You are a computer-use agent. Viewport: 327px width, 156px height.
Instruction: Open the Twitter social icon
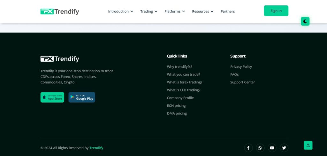tap(284, 148)
